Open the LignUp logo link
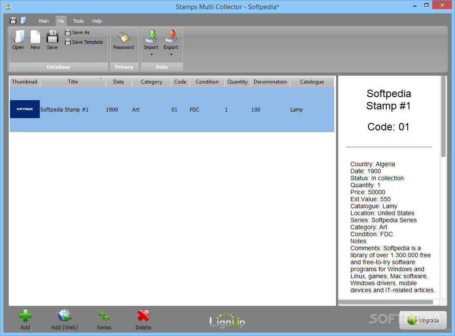Screen dimensions: 455x336 pyautogui.click(x=227, y=320)
